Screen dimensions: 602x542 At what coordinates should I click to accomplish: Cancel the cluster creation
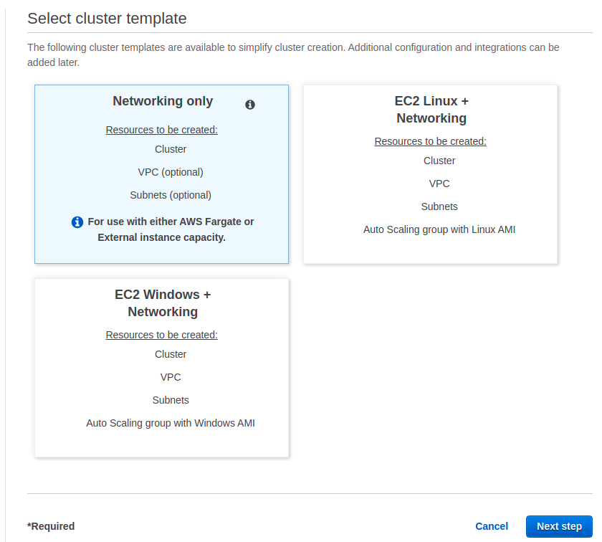492,526
